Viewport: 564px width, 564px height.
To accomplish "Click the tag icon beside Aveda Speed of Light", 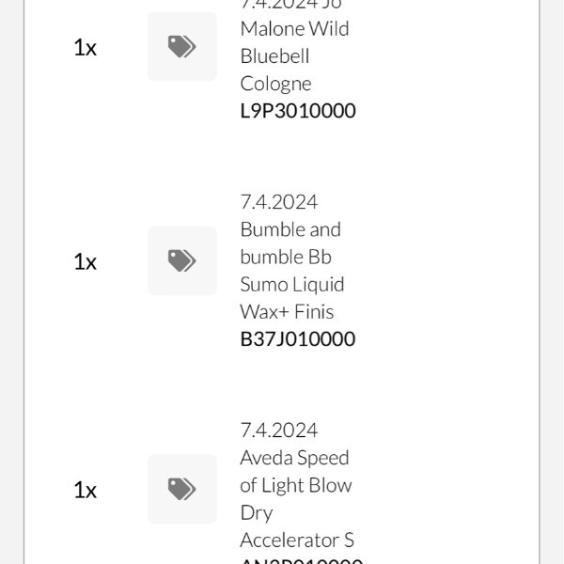I will [181, 489].
